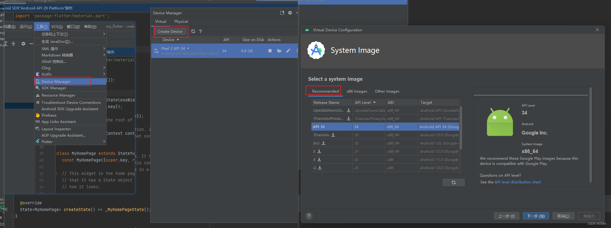Download the TiramisuPrivacySandbox system image
611x228 pixels.
point(349,118)
